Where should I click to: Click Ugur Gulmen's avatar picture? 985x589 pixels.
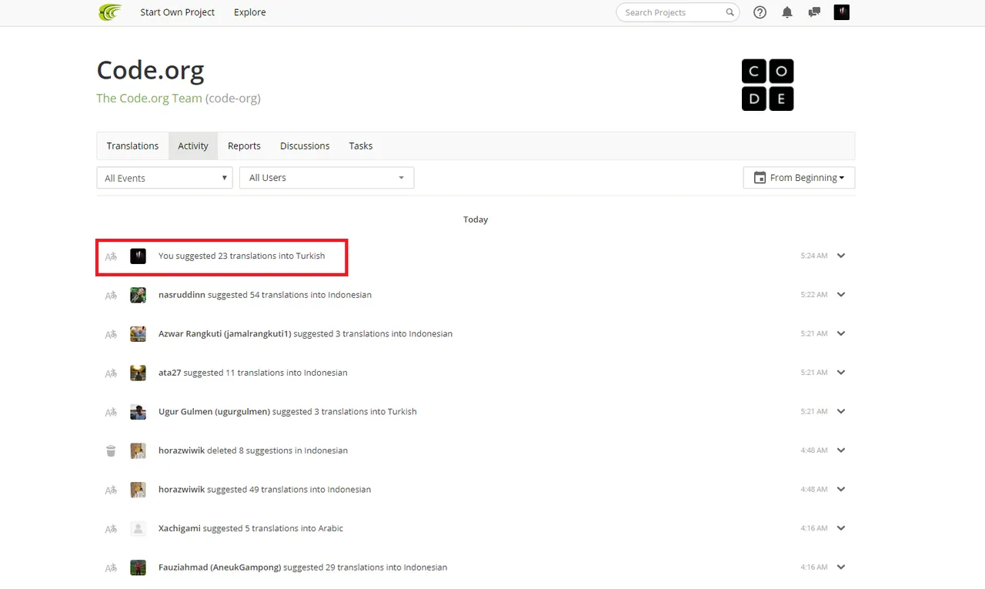[138, 412]
